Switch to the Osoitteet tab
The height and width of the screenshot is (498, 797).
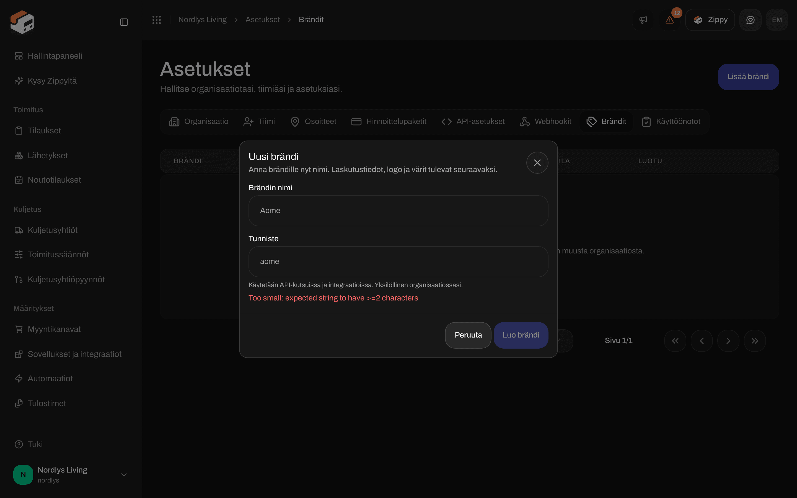pos(313,121)
